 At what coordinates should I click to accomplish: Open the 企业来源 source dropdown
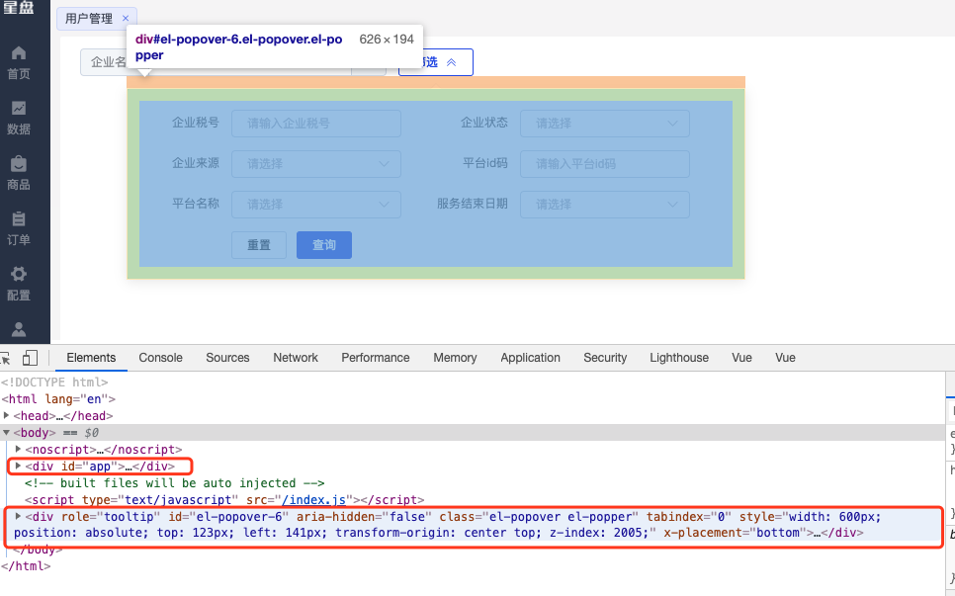(315, 163)
